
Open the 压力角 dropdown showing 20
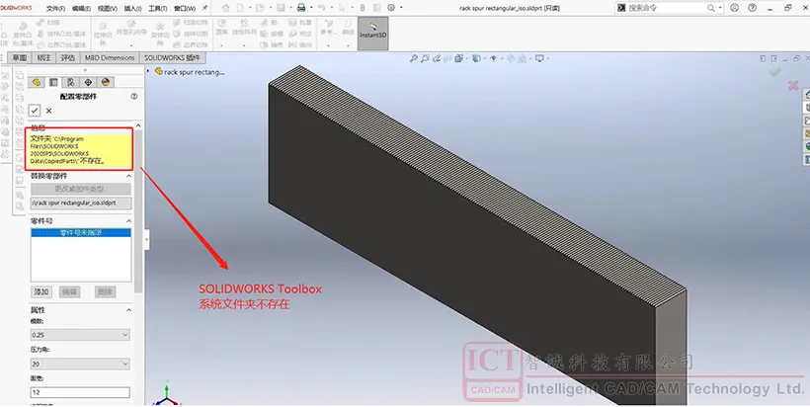coord(80,364)
